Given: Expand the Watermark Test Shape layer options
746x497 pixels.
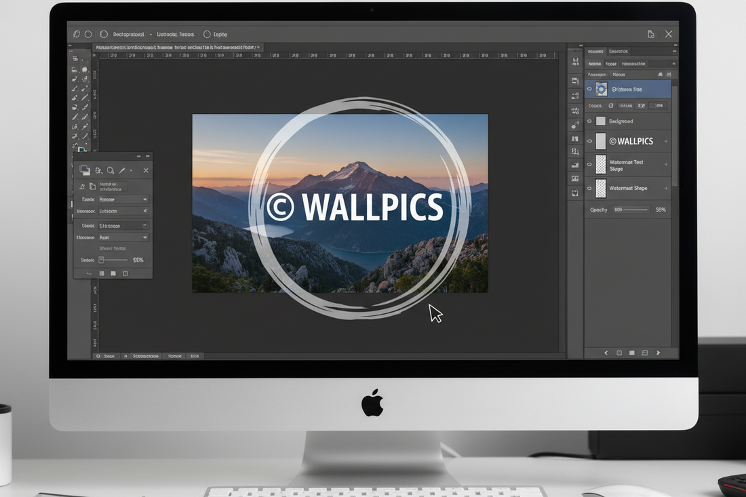Looking at the screenshot, I should pyautogui.click(x=667, y=163).
